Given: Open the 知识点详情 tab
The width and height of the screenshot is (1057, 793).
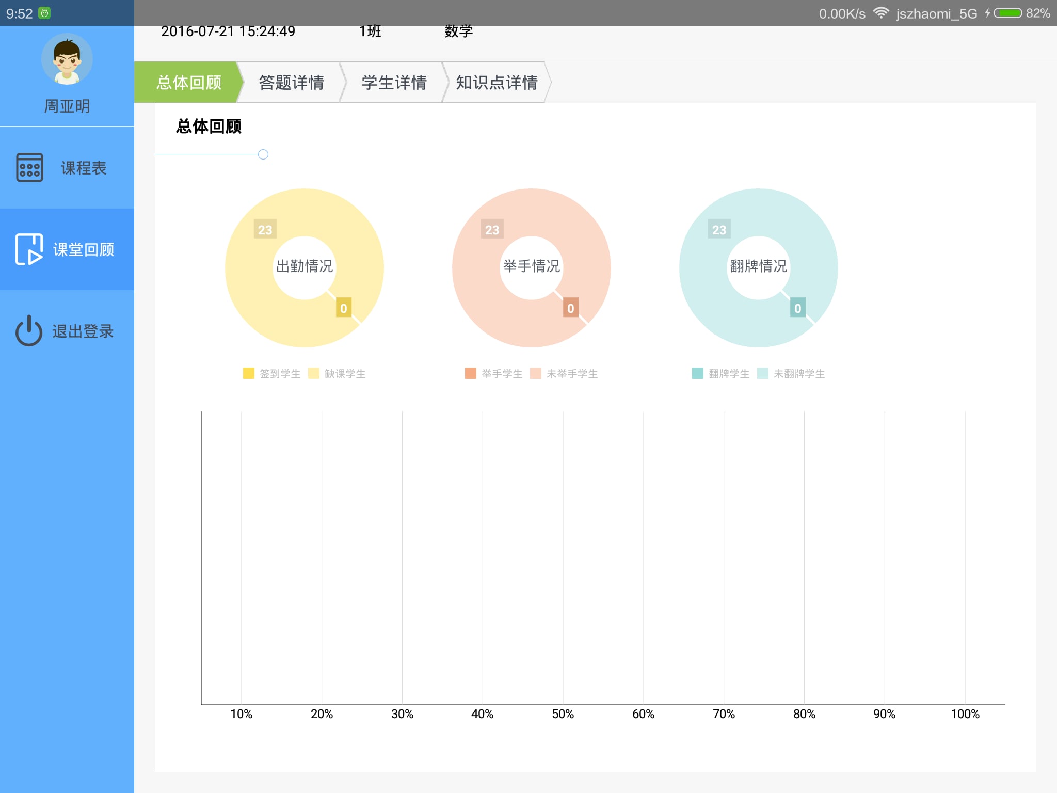Looking at the screenshot, I should 497,82.
